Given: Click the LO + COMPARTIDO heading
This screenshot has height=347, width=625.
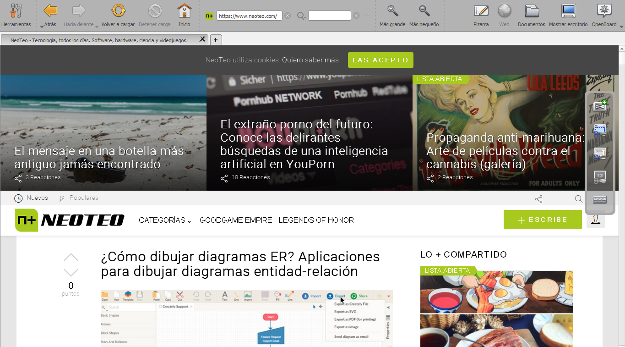Looking at the screenshot, I should (x=464, y=255).
